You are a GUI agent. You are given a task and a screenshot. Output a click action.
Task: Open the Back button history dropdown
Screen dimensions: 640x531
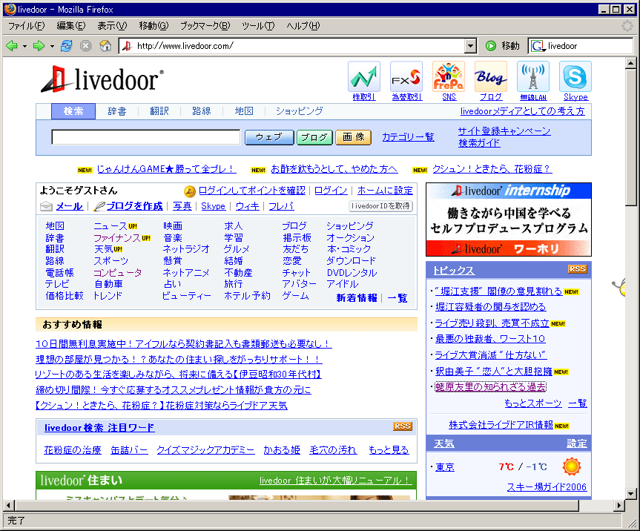(x=25, y=46)
